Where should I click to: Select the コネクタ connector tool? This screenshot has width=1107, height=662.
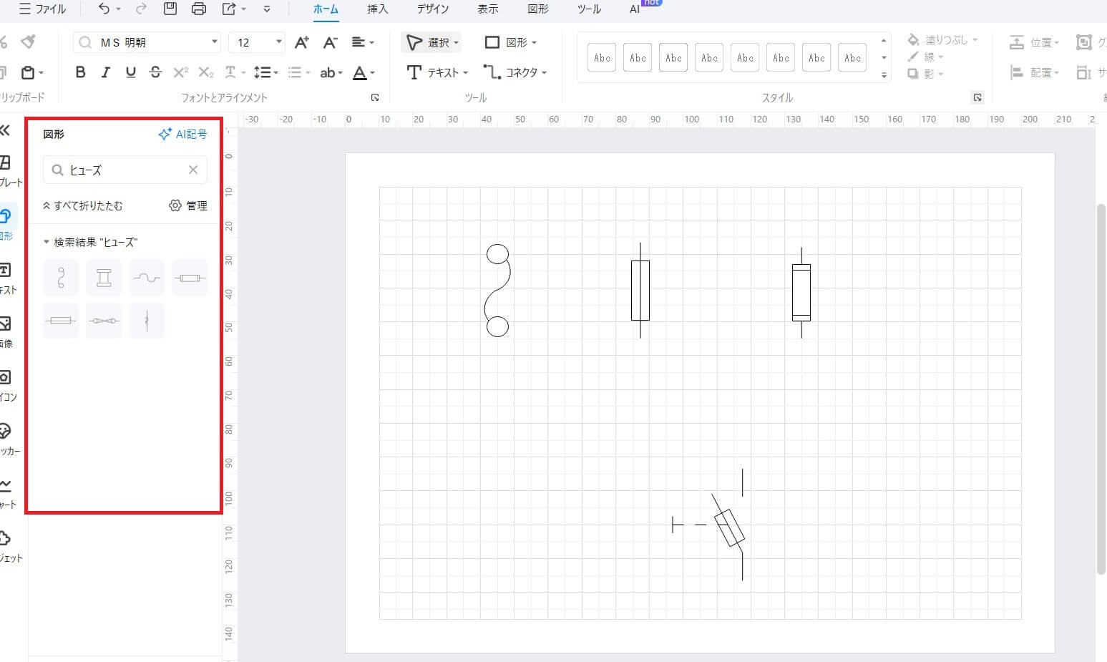515,72
